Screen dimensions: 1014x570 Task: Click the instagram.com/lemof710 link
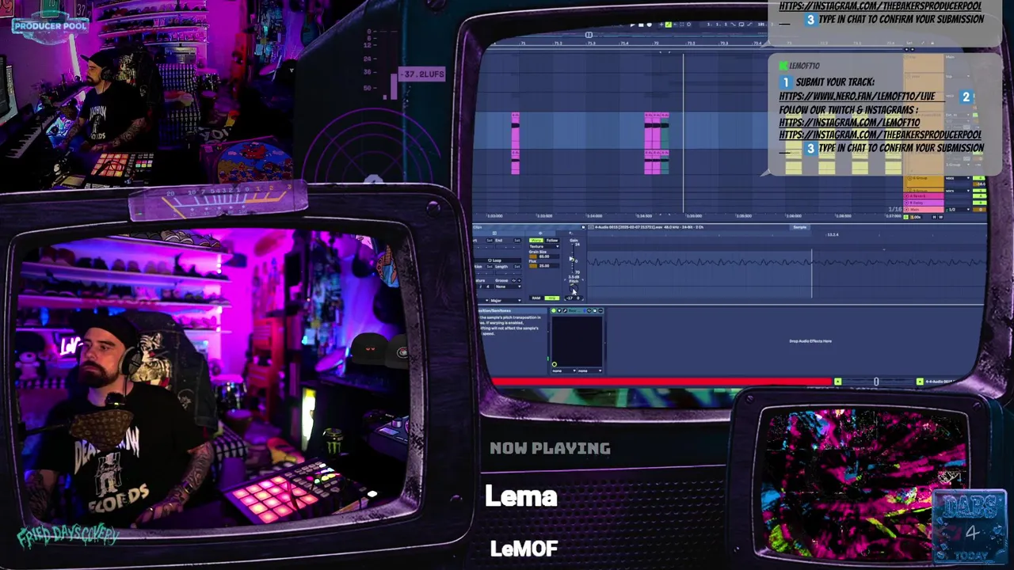pos(849,122)
